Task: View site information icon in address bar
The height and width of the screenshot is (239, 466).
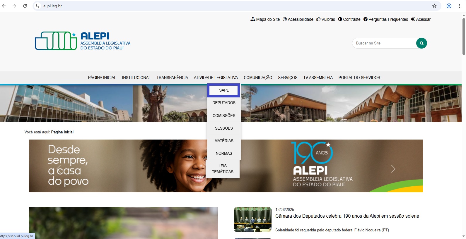Action: click(37, 6)
